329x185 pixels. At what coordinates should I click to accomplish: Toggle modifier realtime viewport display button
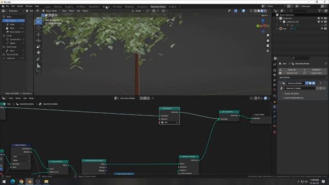pyautogui.click(x=310, y=83)
